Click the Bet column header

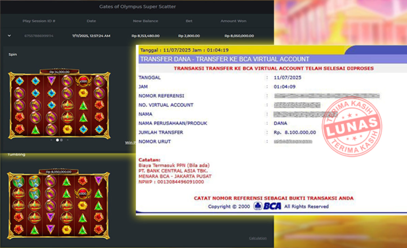[189, 21]
